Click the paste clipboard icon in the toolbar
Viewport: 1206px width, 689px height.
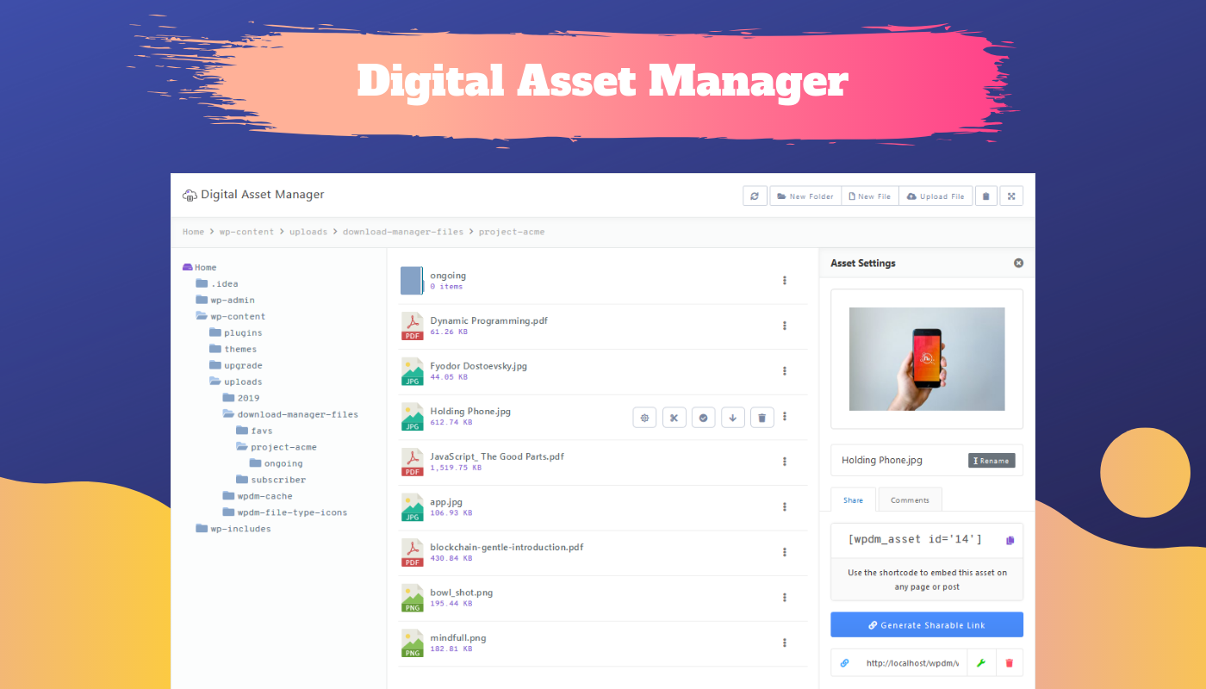click(986, 196)
